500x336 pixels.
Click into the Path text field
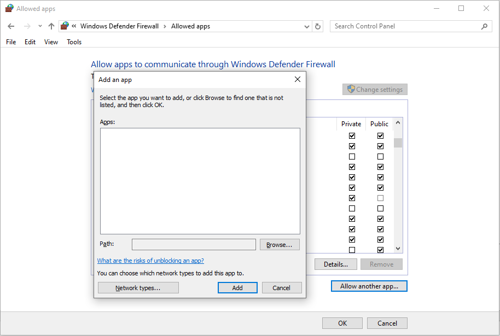pyautogui.click(x=194, y=245)
